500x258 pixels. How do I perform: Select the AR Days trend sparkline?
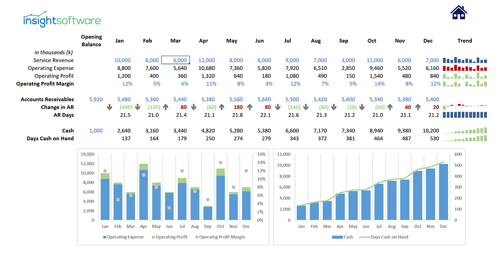pyautogui.click(x=465, y=115)
